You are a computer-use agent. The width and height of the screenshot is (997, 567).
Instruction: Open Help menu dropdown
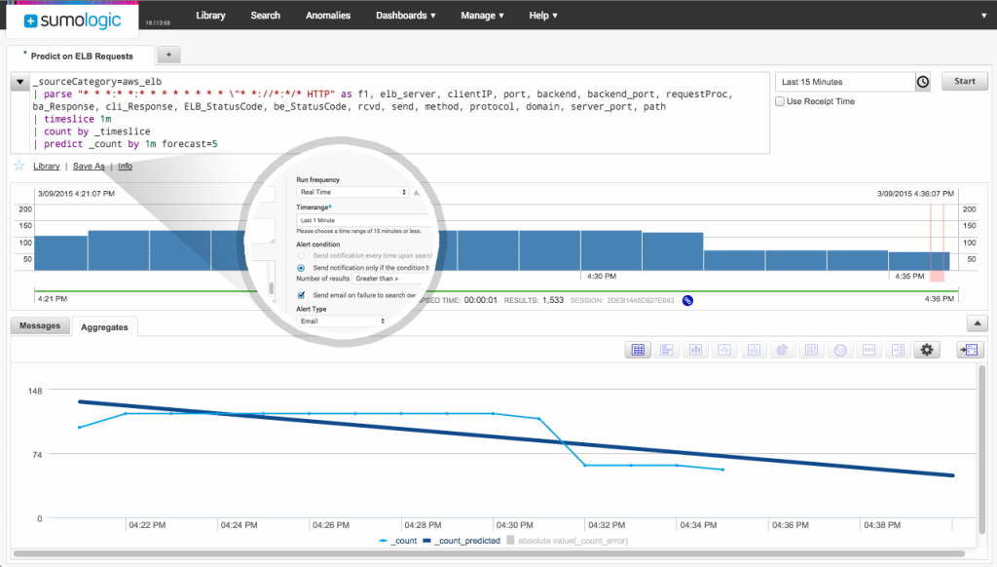tap(543, 16)
